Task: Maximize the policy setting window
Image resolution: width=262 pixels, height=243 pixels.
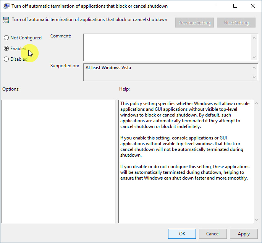Action: point(235,6)
